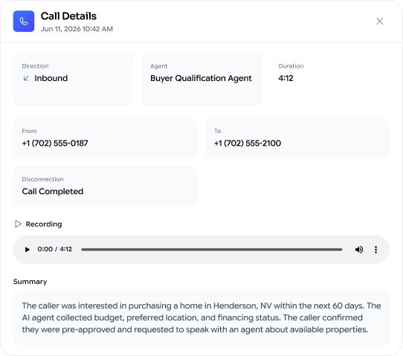The width and height of the screenshot is (403, 356).
Task: Close the Call Details dialog
Action: coord(380,22)
